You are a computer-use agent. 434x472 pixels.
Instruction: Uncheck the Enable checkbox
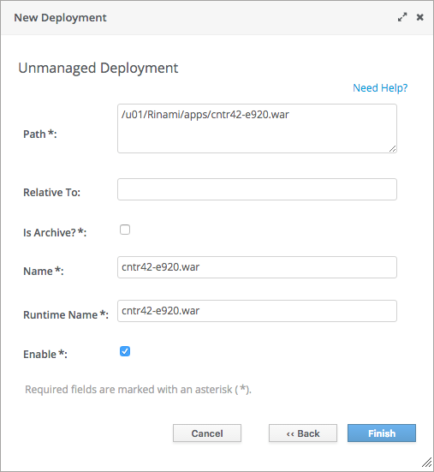coord(125,351)
